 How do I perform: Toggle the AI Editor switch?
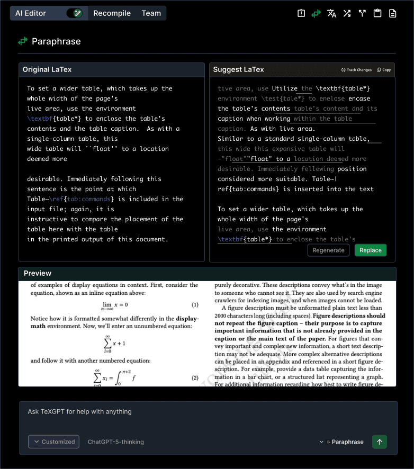[x=75, y=13]
